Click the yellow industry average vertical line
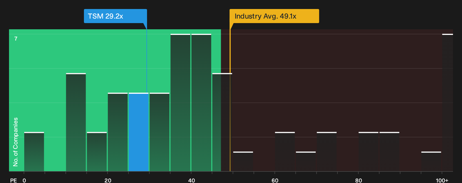Viewport: 462px width, 183px height. [x=230, y=100]
